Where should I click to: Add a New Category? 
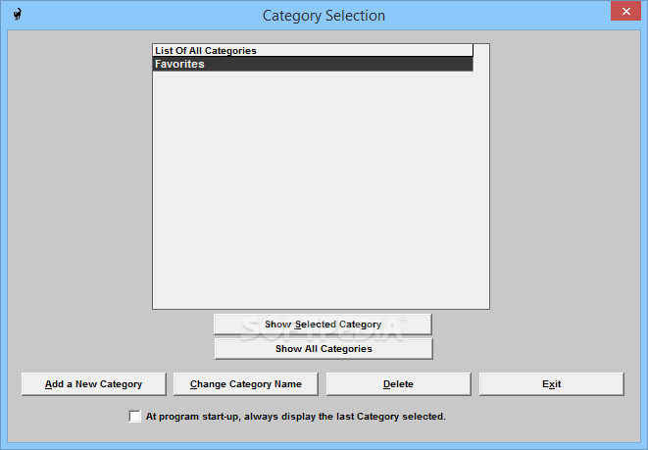[94, 384]
